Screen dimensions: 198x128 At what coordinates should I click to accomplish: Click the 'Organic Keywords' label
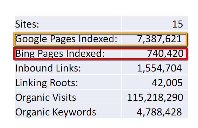[x=56, y=112]
